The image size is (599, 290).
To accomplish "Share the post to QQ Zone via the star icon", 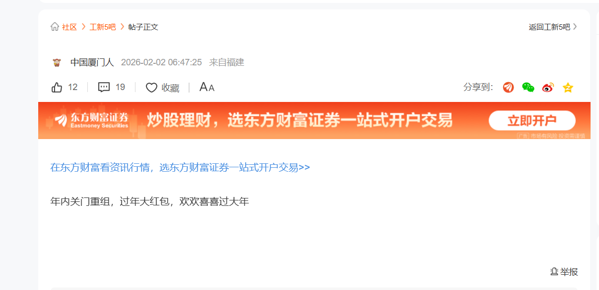I will (x=568, y=88).
